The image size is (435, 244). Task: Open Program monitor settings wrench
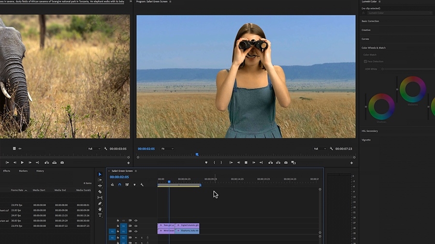(x=331, y=149)
